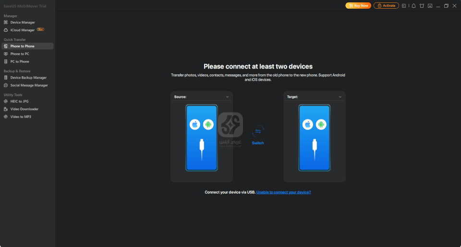This screenshot has width=461, height=247.
Task: Open Device Manager in sidebar
Action: point(23,23)
